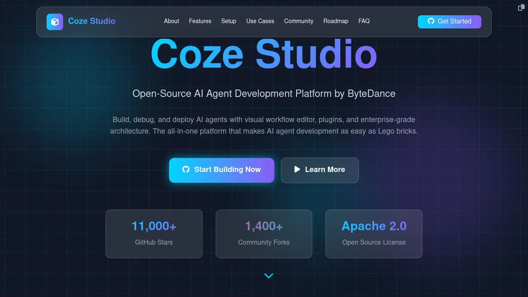Viewport: 528px width, 297px height.
Task: Click the 11,000+ GitHub Stars card
Action: click(154, 234)
